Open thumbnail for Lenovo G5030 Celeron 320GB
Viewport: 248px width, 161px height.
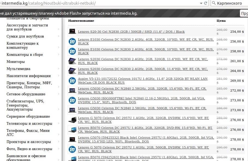coord(72,90)
